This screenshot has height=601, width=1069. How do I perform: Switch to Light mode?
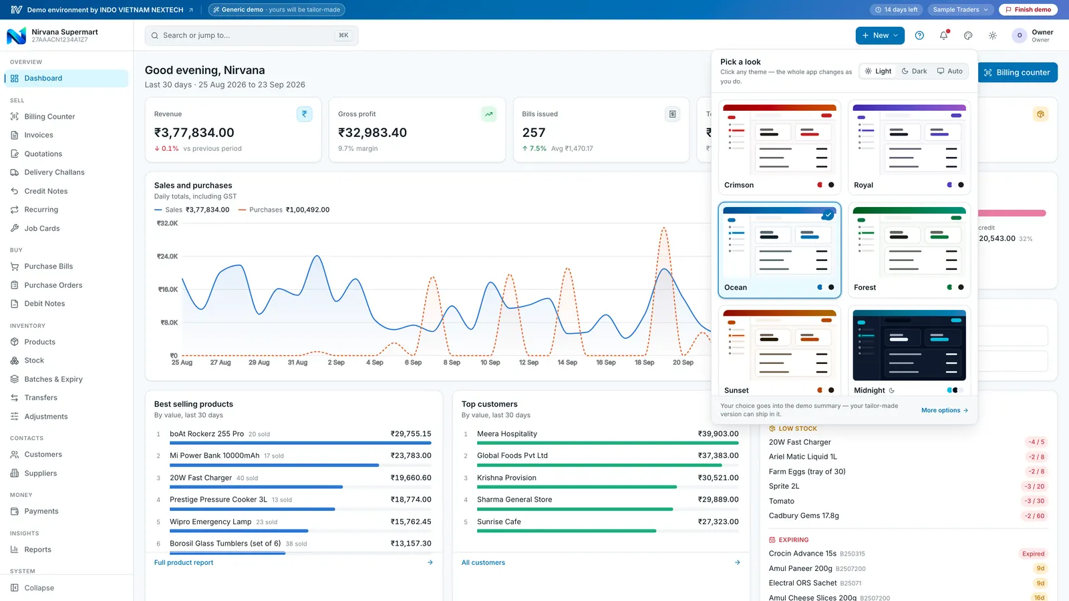[x=878, y=71]
